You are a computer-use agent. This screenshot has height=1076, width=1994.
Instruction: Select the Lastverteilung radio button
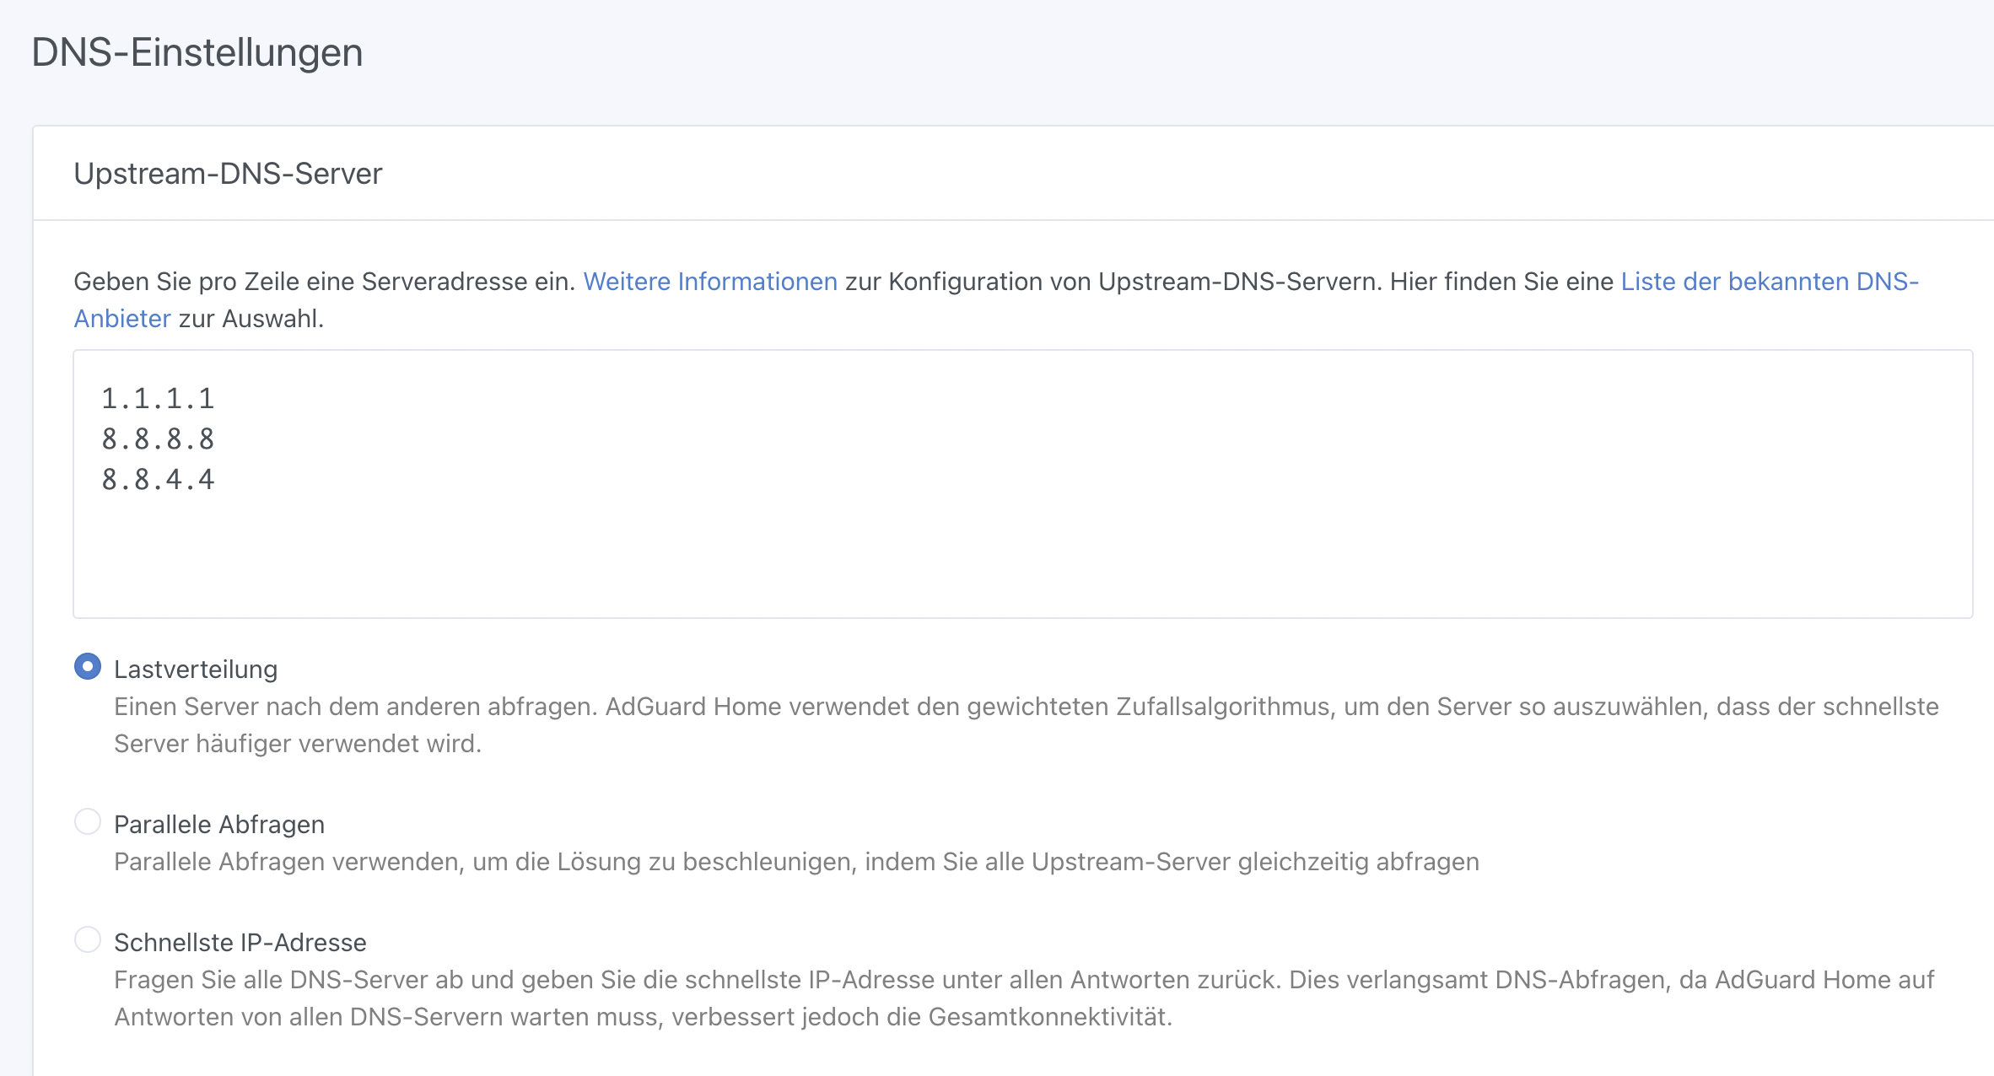[88, 666]
